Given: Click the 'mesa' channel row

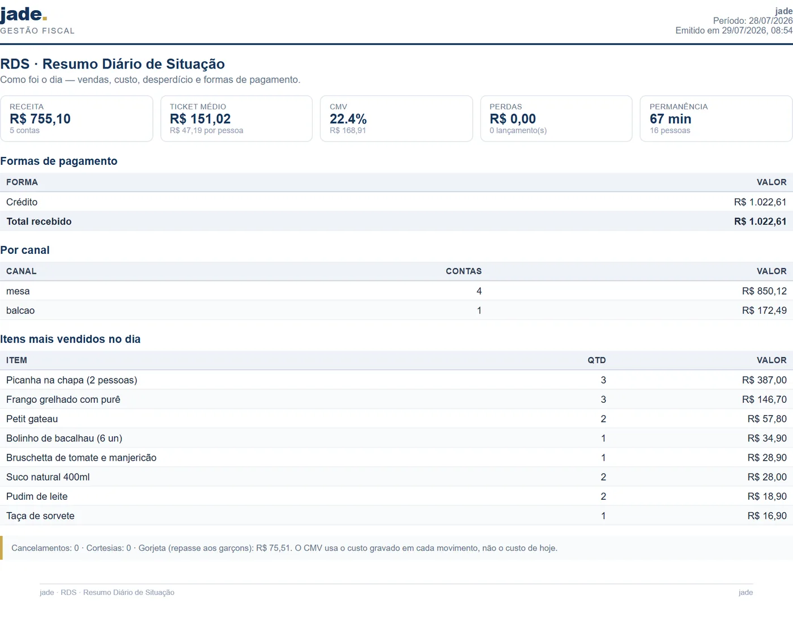Looking at the screenshot, I should (396, 291).
